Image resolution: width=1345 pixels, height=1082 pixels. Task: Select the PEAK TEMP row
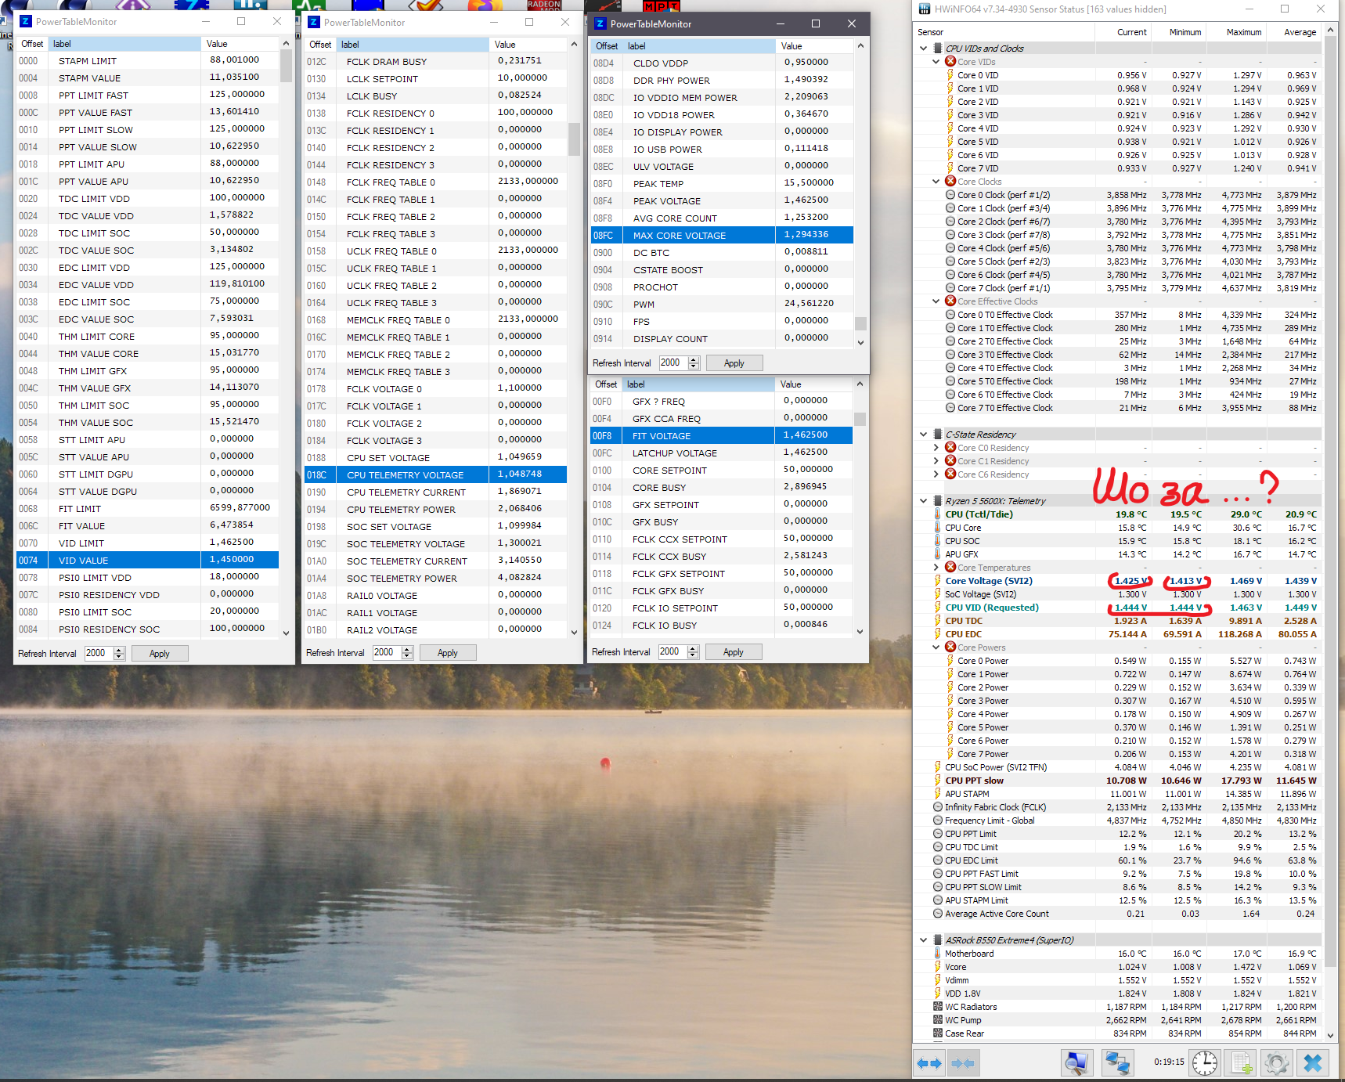point(722,184)
